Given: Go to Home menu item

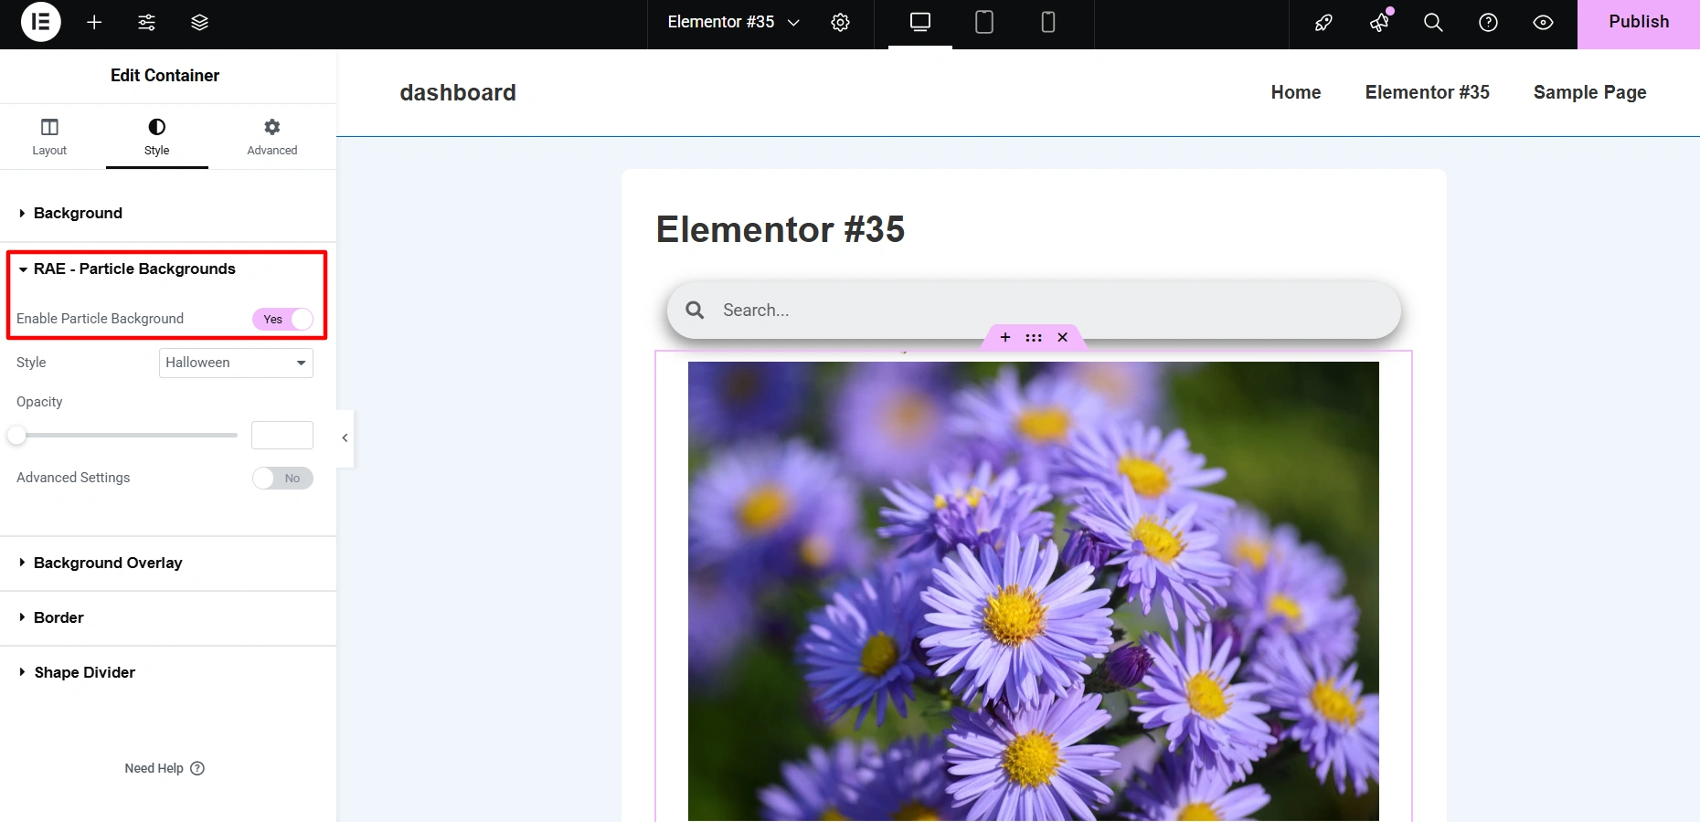Looking at the screenshot, I should (x=1296, y=92).
